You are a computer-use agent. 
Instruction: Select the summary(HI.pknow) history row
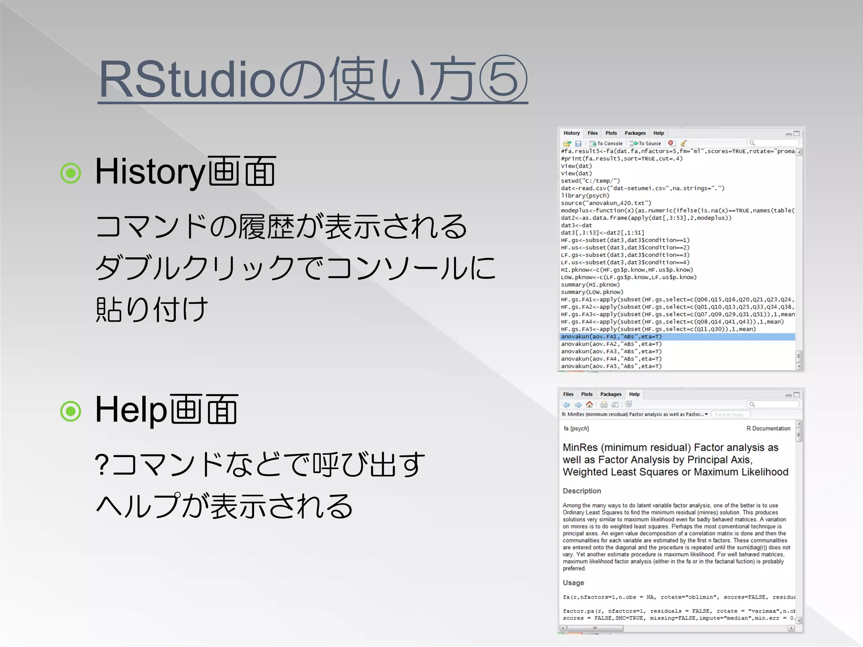click(678, 285)
